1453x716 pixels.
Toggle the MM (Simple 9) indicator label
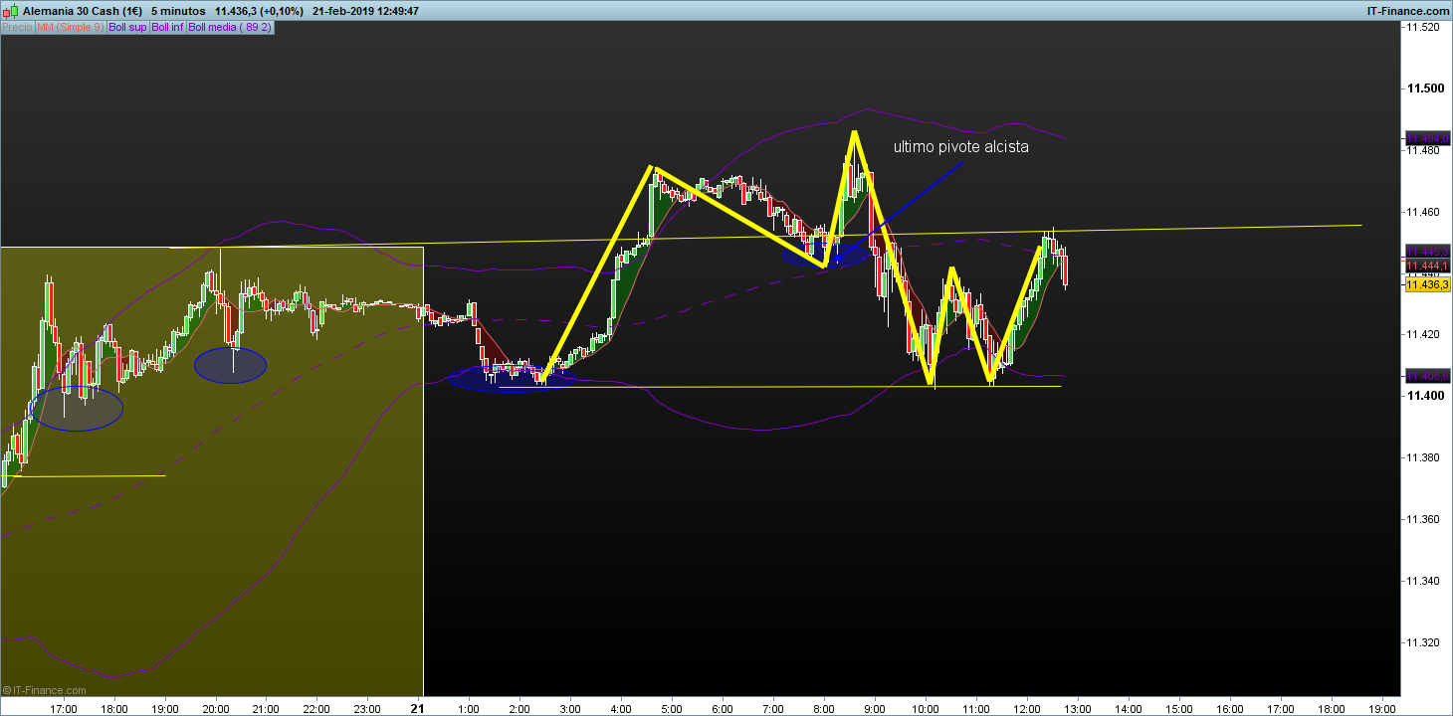[x=70, y=28]
